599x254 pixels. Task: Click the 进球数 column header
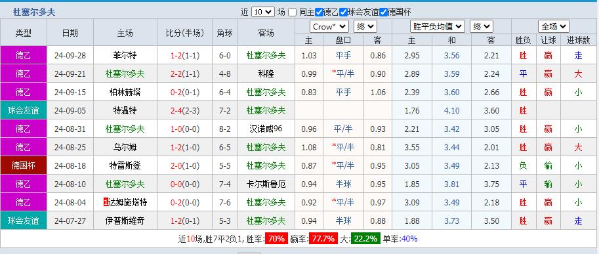[x=579, y=40]
